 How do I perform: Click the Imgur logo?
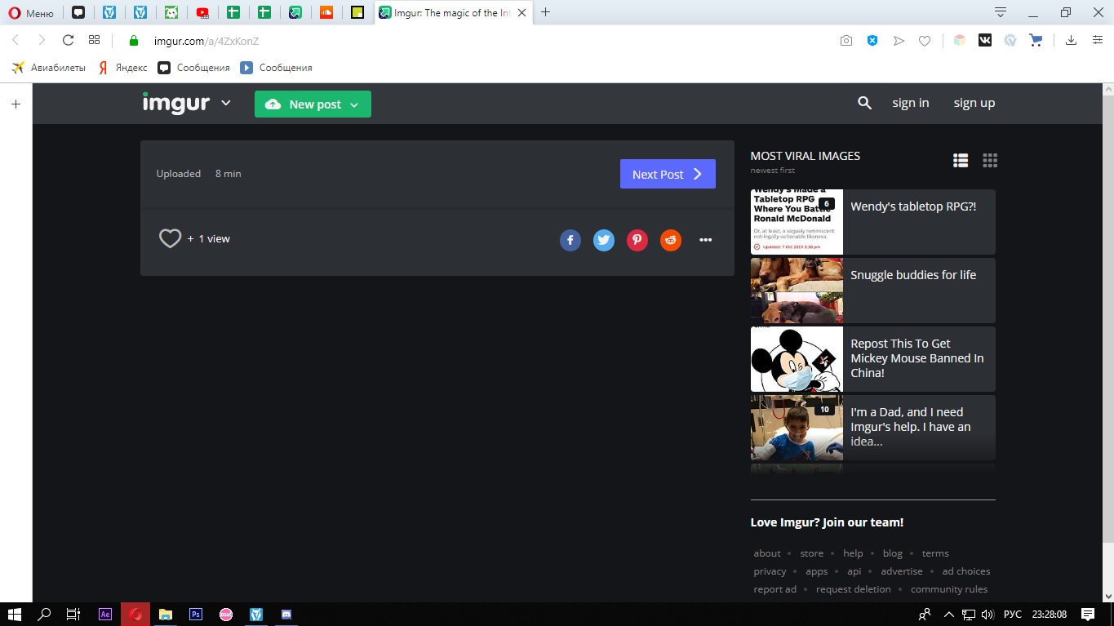[x=176, y=103]
